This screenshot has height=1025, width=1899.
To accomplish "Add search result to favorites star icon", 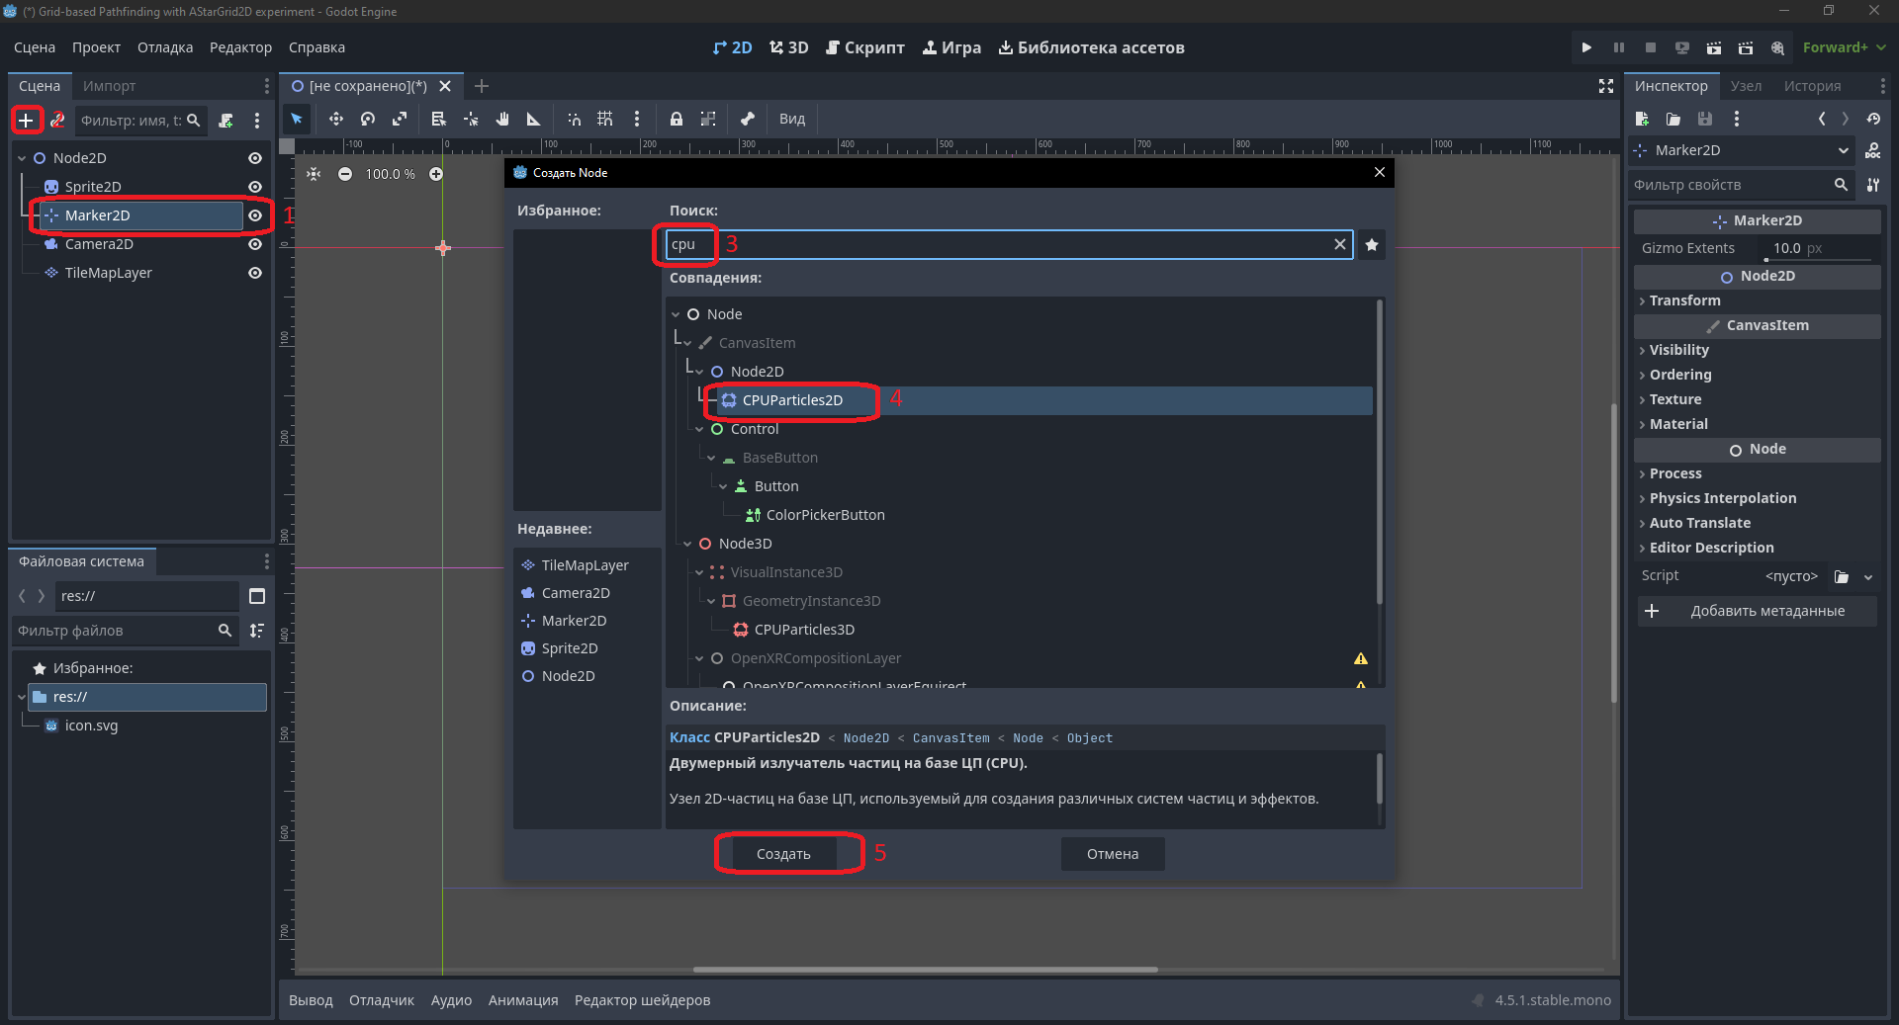I will [x=1372, y=245].
